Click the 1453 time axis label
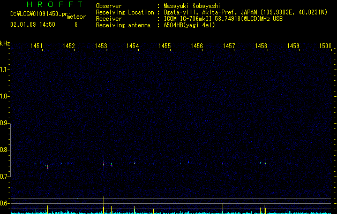The height and width of the screenshot is (214, 337). [x=101, y=46]
